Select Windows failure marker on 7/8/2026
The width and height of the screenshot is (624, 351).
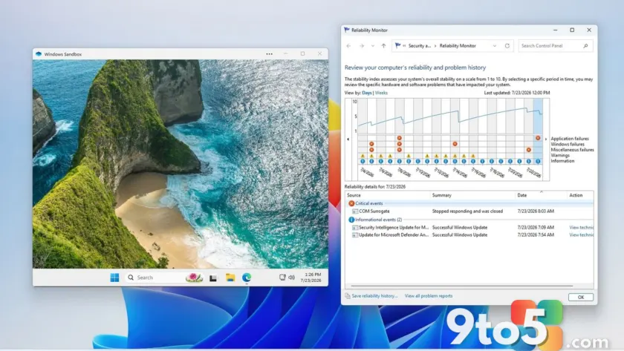pyautogui.click(x=399, y=144)
